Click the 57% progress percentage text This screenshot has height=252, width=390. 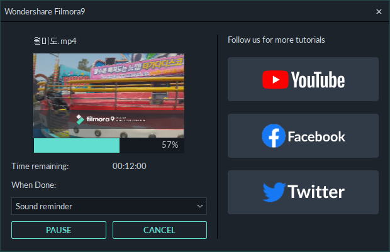point(170,145)
